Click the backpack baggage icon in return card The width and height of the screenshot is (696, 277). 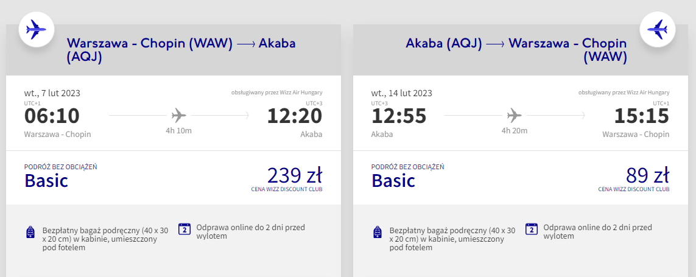(378, 232)
